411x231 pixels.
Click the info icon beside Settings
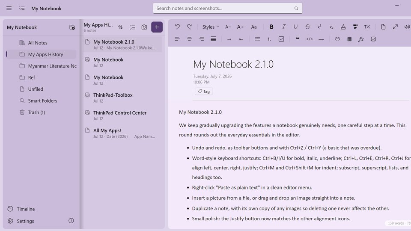tap(71, 221)
